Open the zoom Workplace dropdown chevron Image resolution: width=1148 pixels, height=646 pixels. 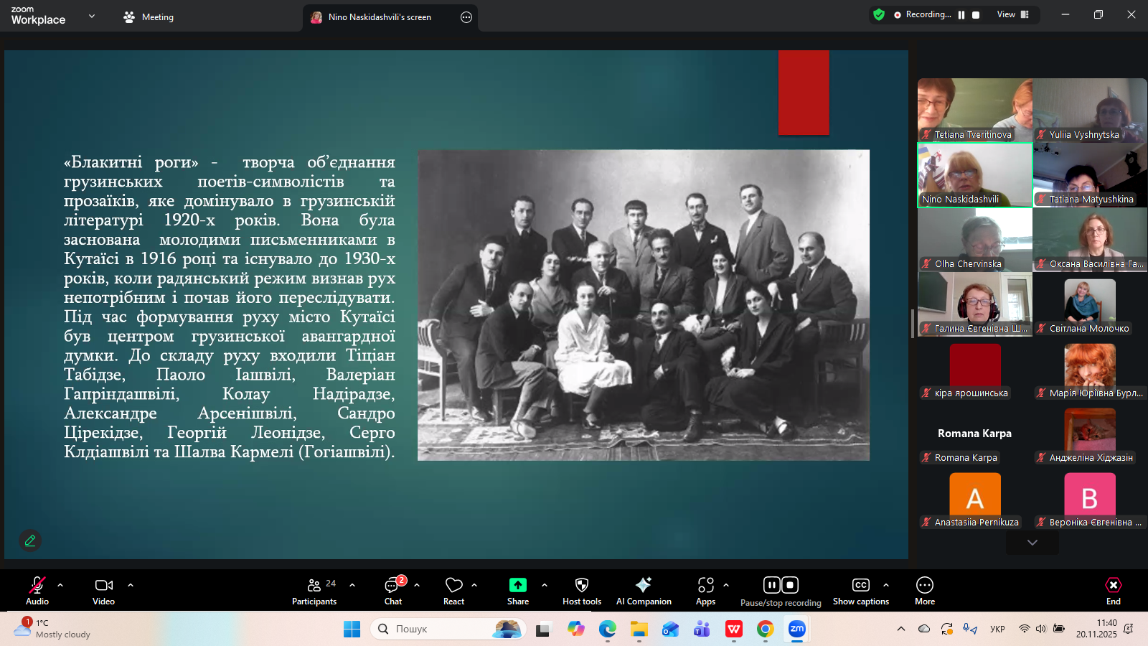92,16
